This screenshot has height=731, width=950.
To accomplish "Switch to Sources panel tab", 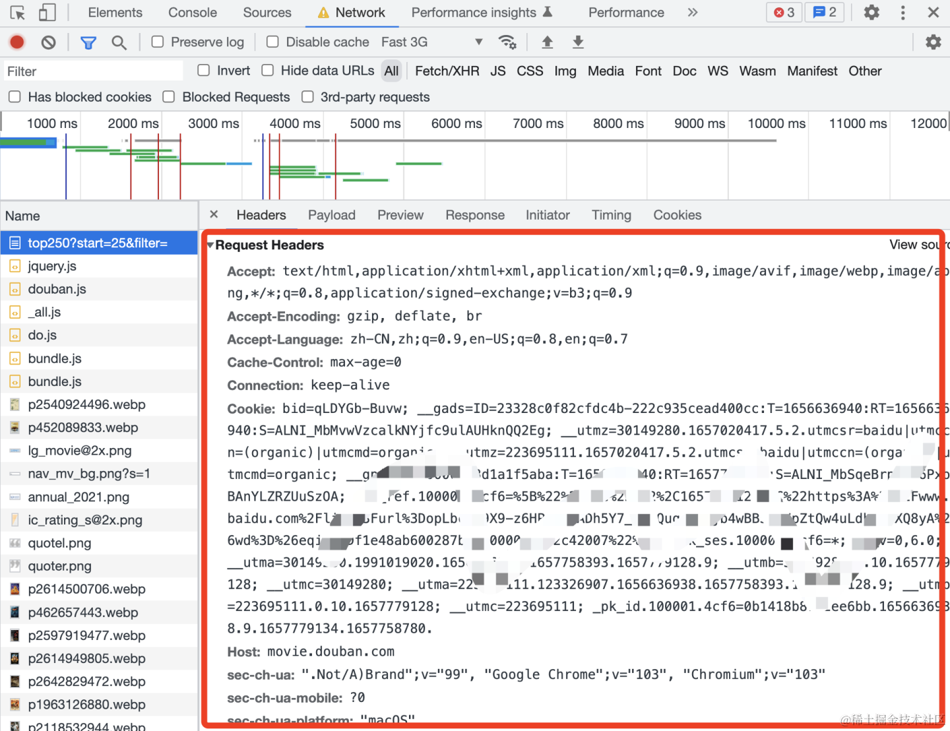I will (x=267, y=13).
